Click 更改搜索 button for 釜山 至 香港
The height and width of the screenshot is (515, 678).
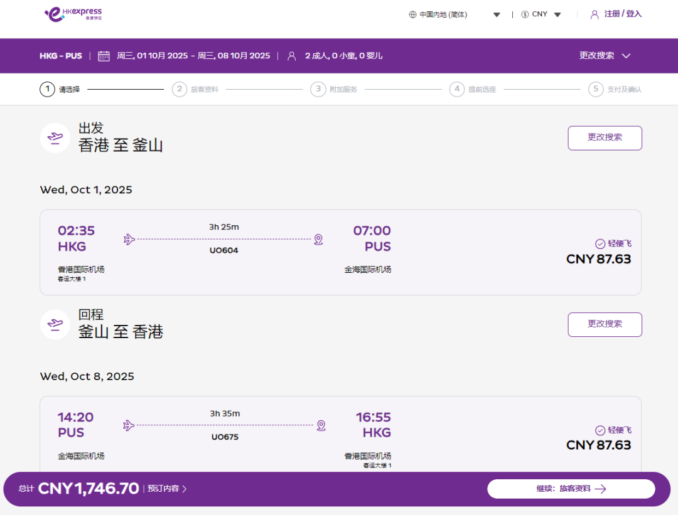pyautogui.click(x=605, y=324)
